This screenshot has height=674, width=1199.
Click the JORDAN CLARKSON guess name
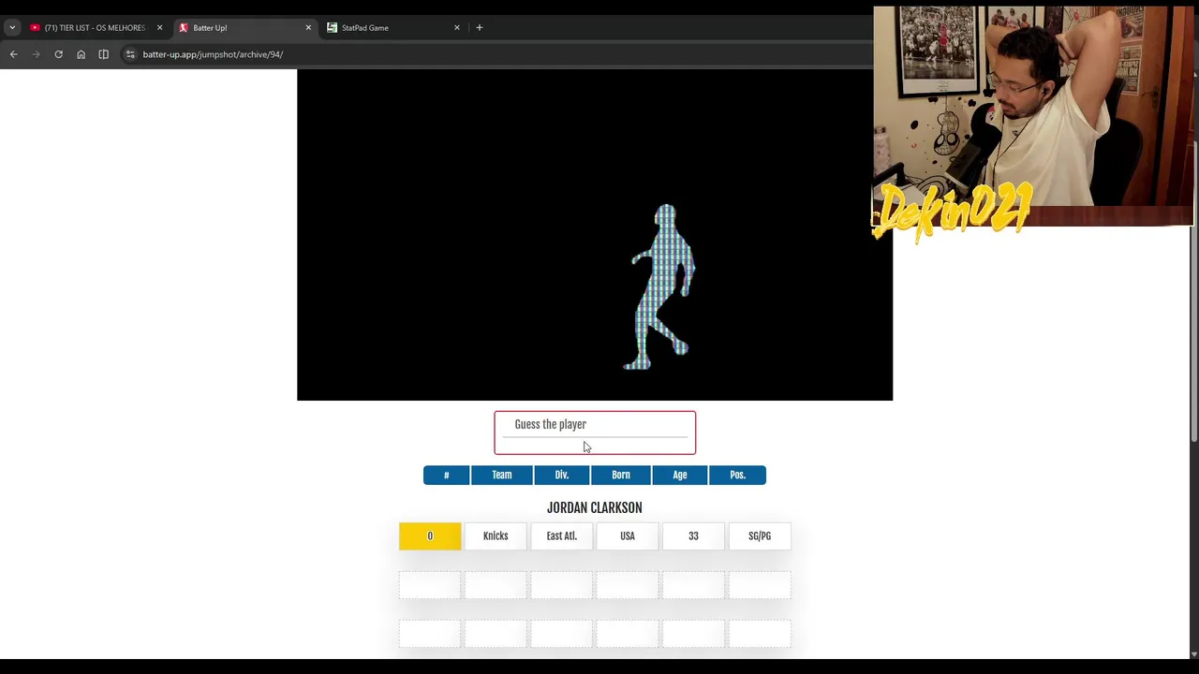point(595,507)
